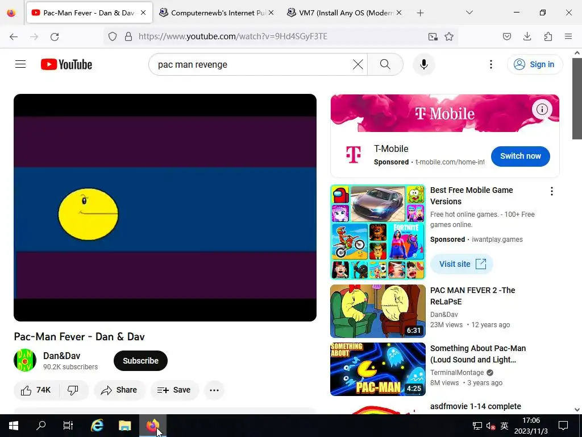Open the taskbar clock showing 17:06
Image resolution: width=582 pixels, height=437 pixels.
click(531, 426)
